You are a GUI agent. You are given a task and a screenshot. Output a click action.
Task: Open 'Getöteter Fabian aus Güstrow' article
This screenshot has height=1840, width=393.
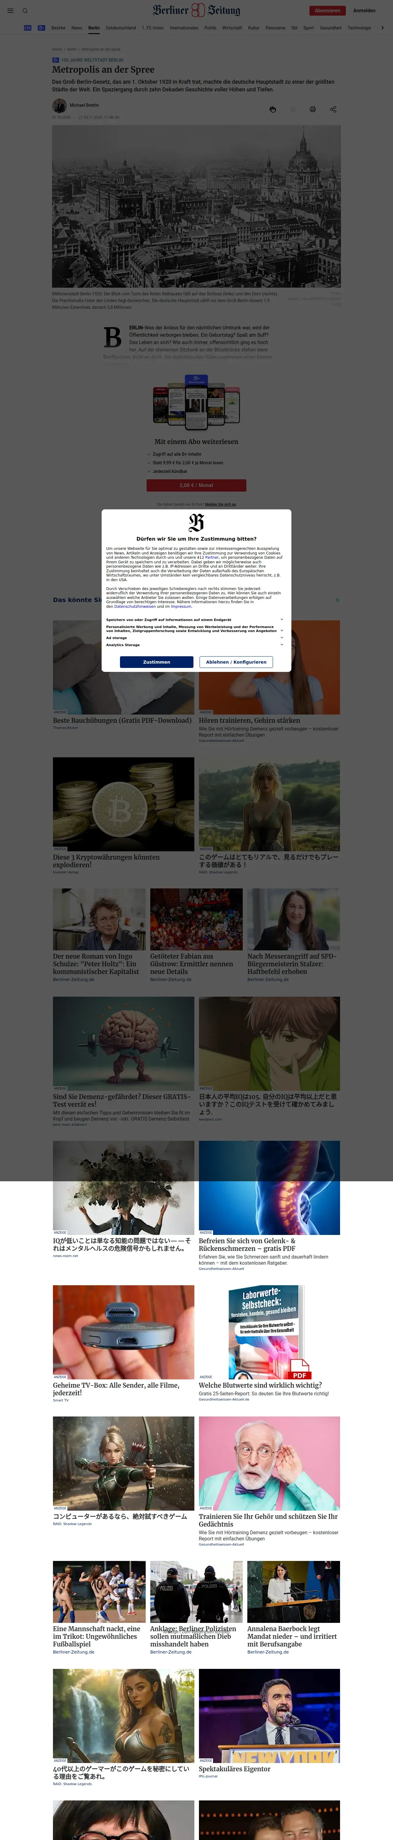[x=192, y=964]
